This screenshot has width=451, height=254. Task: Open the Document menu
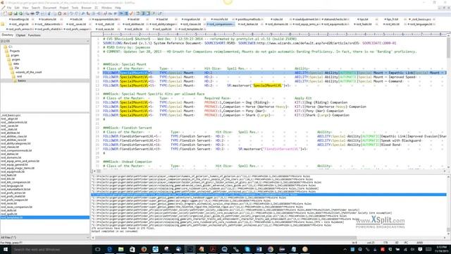click(x=50, y=8)
